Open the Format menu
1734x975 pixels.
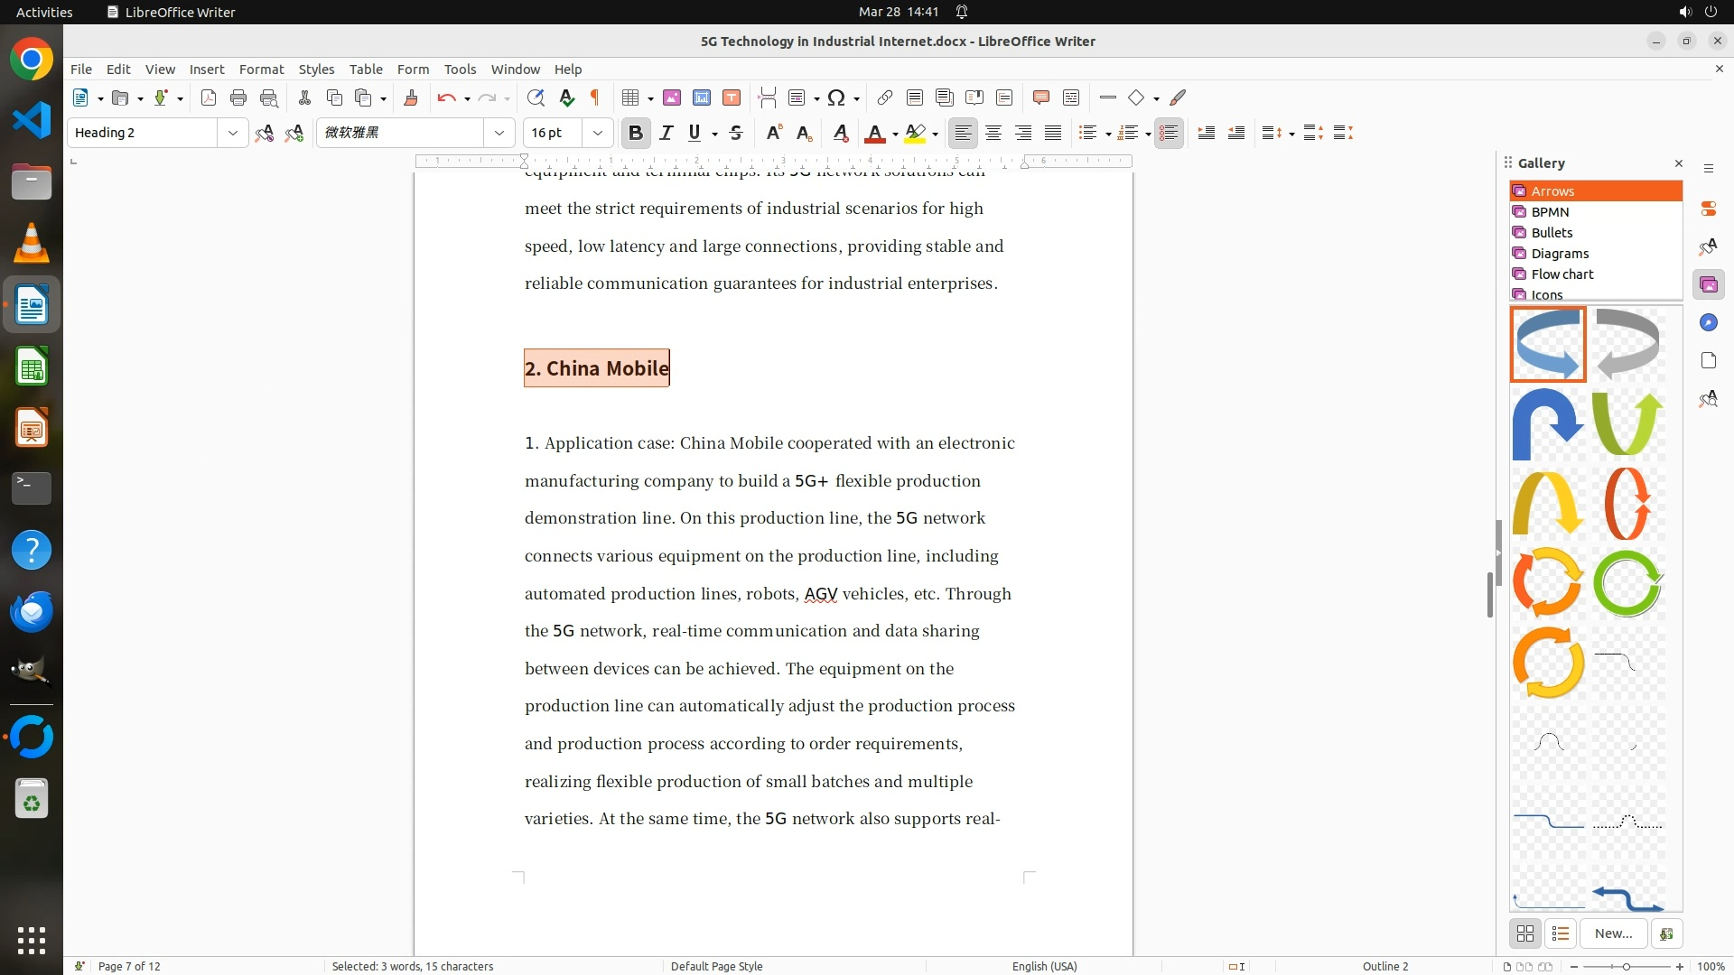click(x=261, y=69)
